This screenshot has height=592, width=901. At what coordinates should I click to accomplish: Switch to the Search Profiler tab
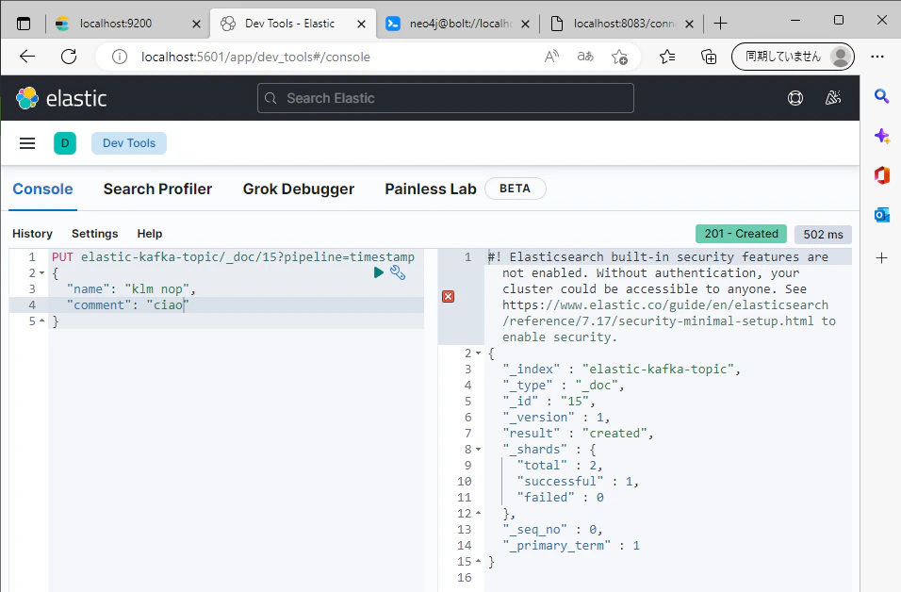pos(157,189)
